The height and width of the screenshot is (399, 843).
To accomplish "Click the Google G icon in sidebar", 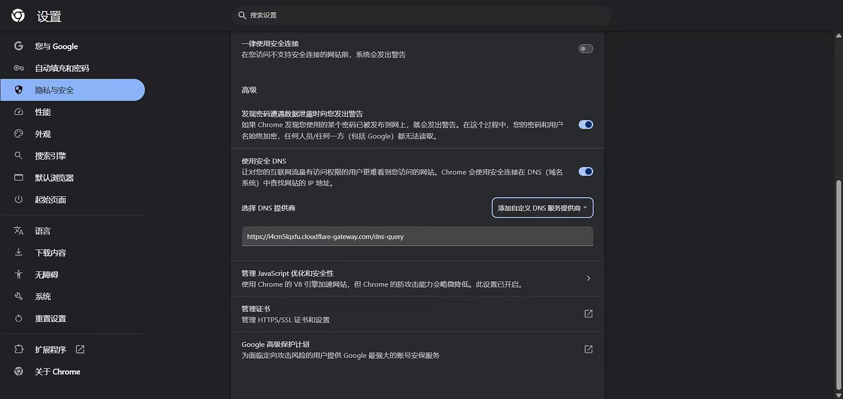I will click(18, 46).
